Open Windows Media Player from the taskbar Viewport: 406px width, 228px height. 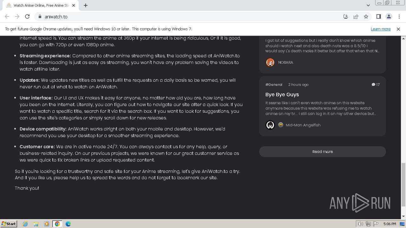tap(47, 224)
